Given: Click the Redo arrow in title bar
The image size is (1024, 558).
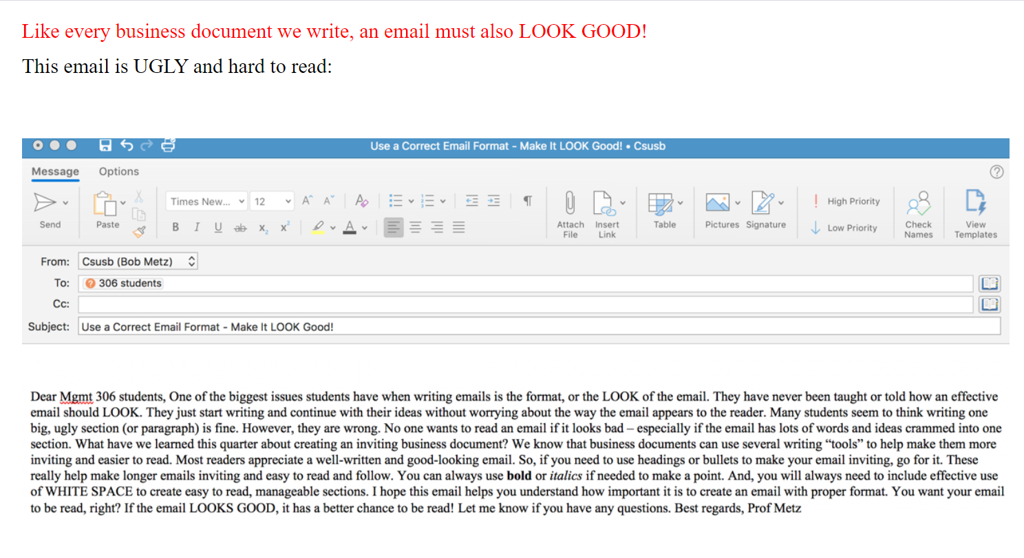Looking at the screenshot, I should pyautogui.click(x=147, y=145).
